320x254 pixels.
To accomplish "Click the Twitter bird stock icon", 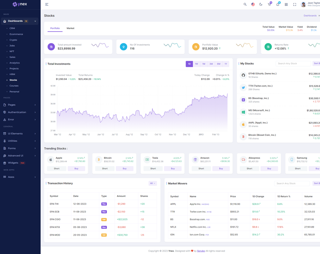I will pyautogui.click(x=243, y=87).
